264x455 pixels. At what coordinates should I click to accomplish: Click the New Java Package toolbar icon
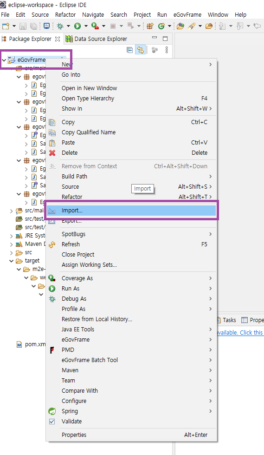pos(150,26)
